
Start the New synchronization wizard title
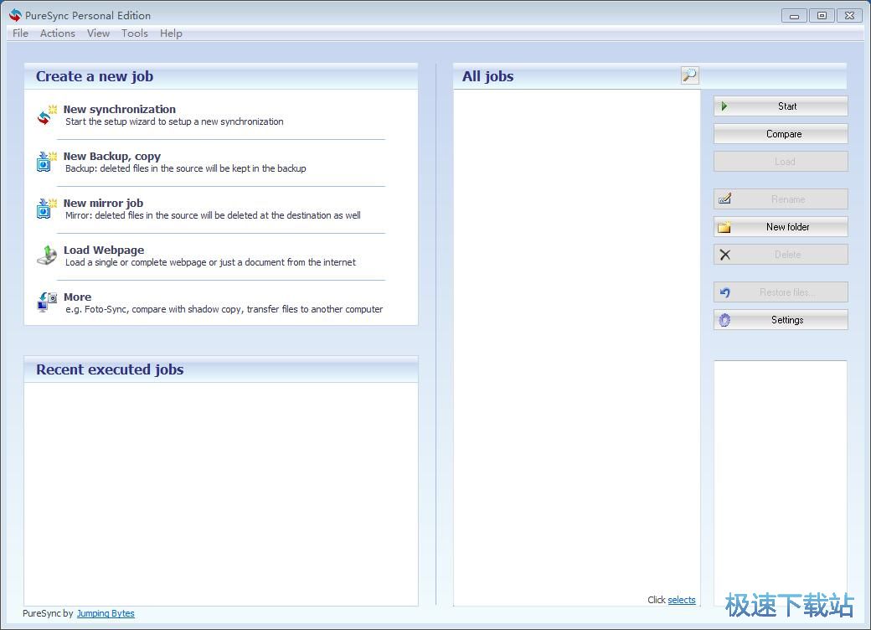(120, 110)
